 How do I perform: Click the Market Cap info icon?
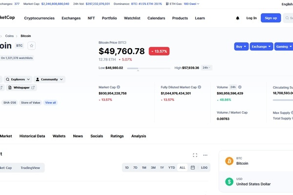(119, 87)
